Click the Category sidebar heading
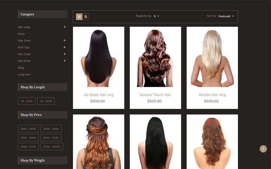271x169 pixels. click(43, 14)
